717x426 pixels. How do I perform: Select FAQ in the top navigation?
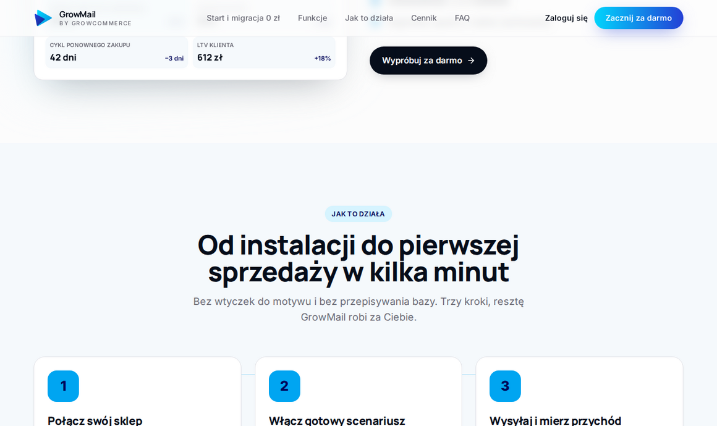coord(462,18)
